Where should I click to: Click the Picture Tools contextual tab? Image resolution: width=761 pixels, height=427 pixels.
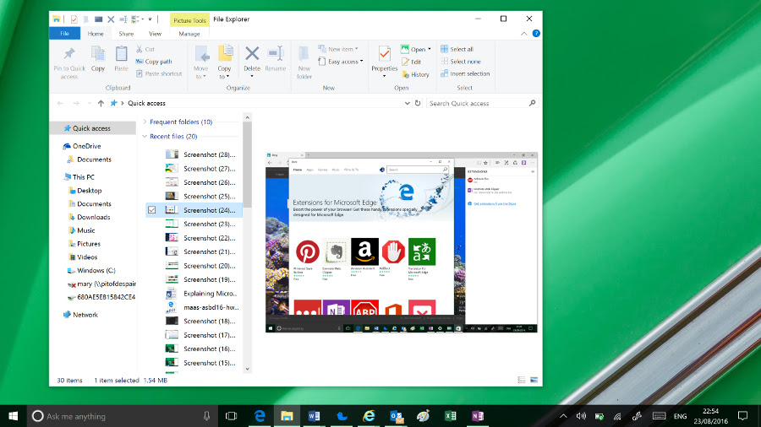click(189, 20)
